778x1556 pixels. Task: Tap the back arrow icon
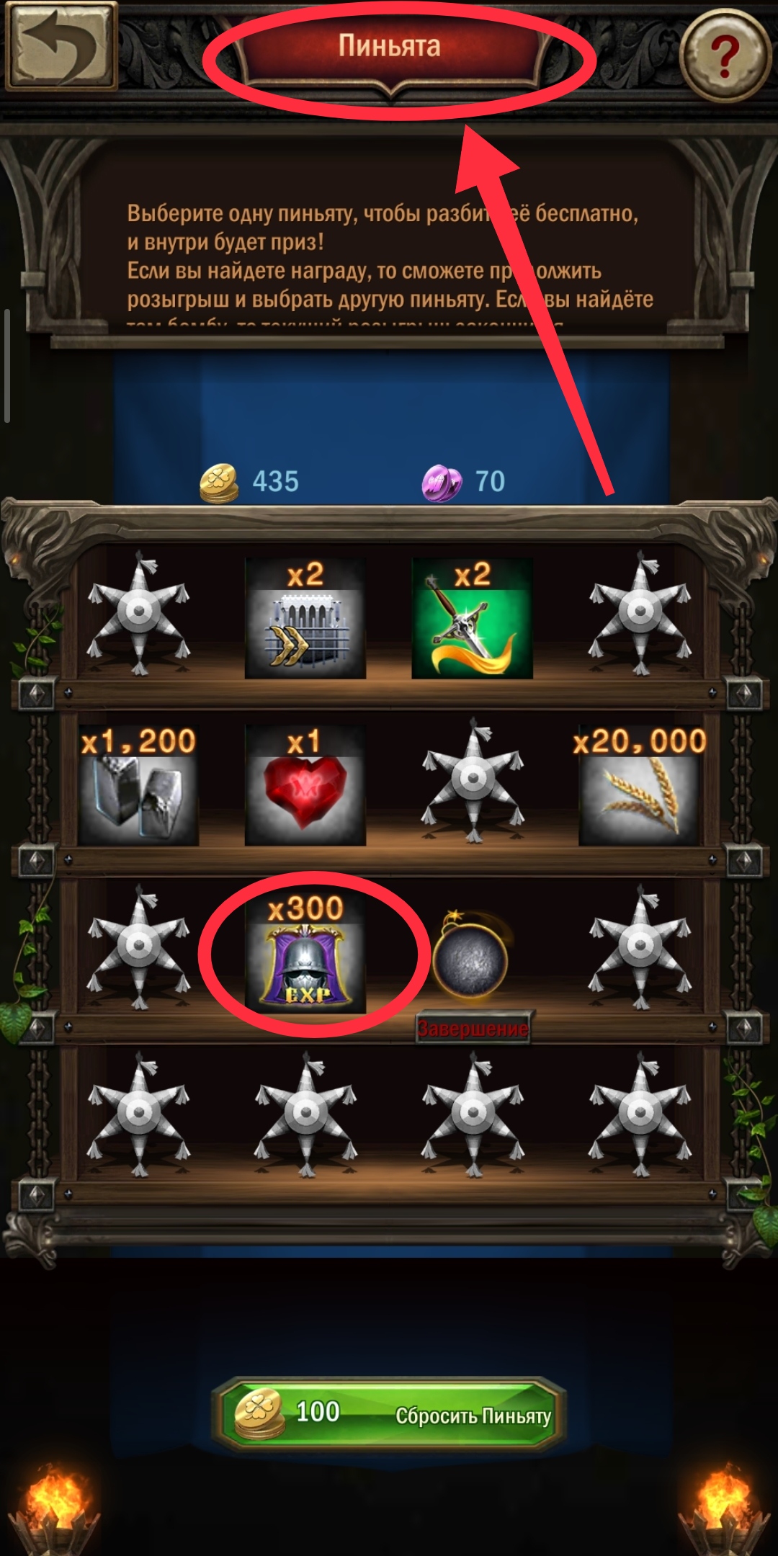pos(61,46)
